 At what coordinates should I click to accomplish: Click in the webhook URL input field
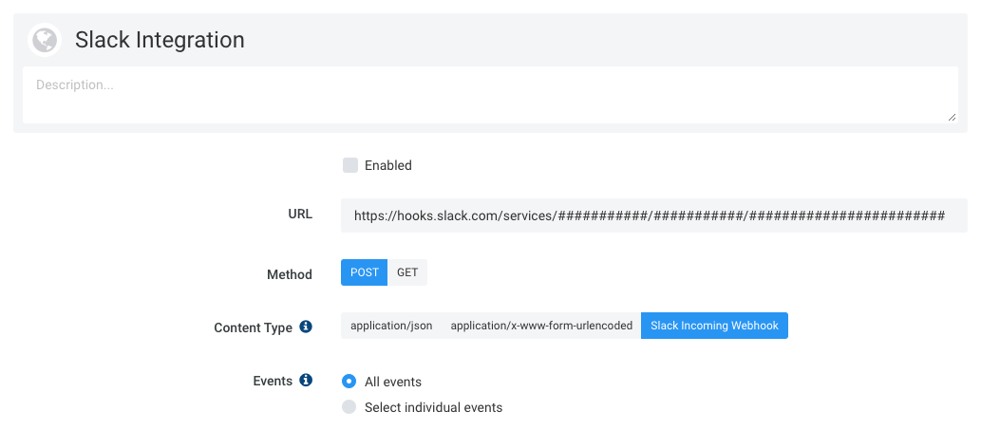[653, 215]
